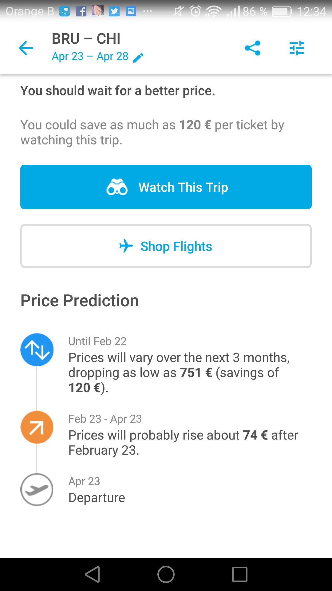Open the filter sliders icon
Image resolution: width=332 pixels, height=591 pixels.
click(297, 48)
